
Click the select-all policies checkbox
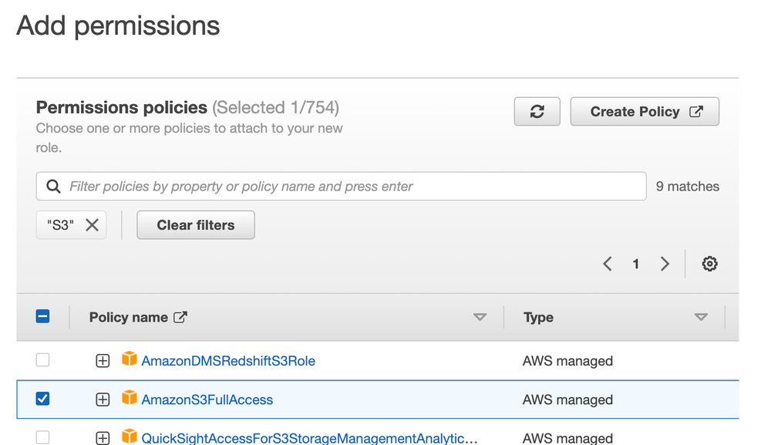[x=42, y=316]
